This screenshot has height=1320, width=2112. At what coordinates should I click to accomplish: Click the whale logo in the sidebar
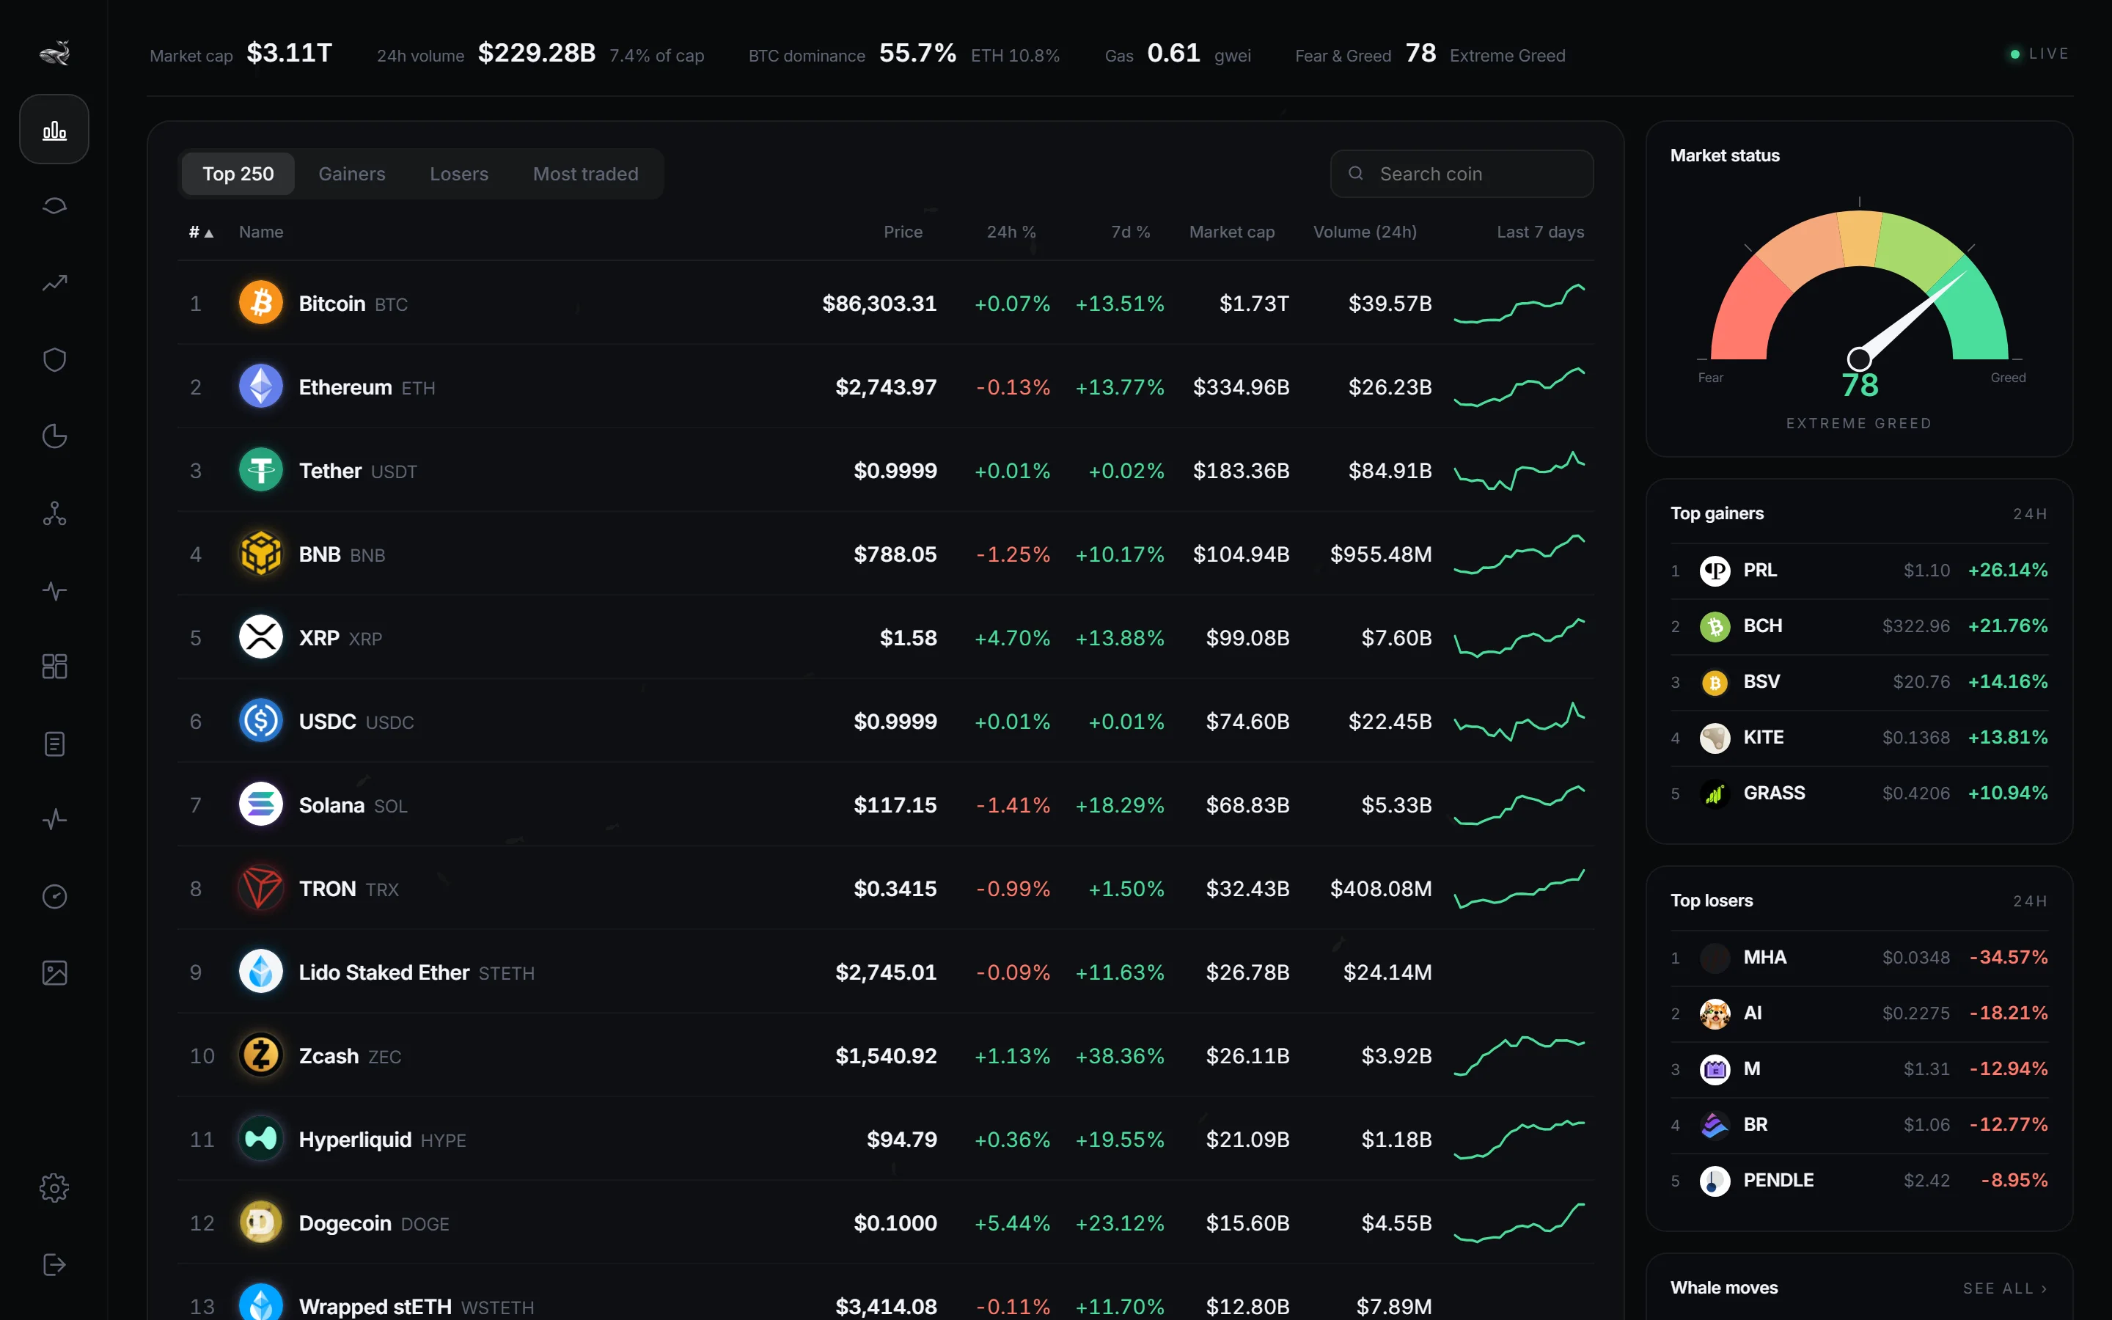pyautogui.click(x=54, y=54)
